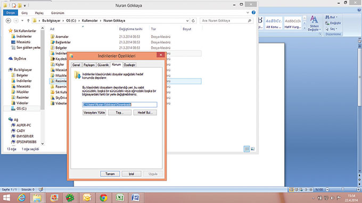Viewport: 362px width, 203px height.
Task: Expand the Explorer ribbon chevron
Action: coord(248,13)
